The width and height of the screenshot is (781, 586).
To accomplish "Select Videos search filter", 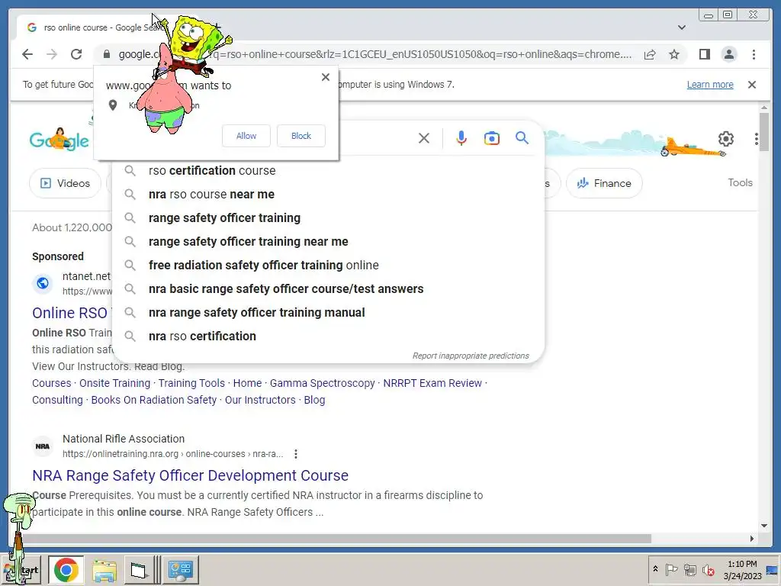I will tap(66, 183).
